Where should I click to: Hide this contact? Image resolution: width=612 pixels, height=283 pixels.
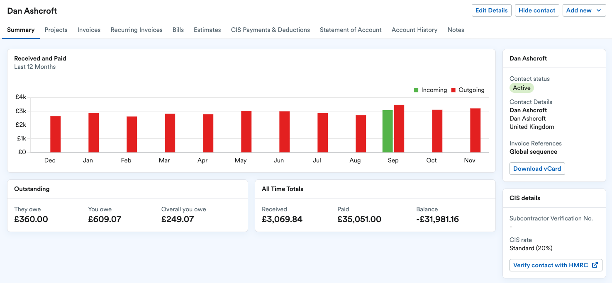537,10
